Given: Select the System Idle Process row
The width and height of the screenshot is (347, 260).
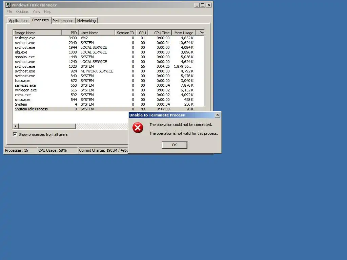Looking at the screenshot, I should [x=109, y=109].
